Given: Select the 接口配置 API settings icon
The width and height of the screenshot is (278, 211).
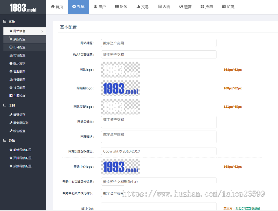Looking at the screenshot, I should [11, 88].
